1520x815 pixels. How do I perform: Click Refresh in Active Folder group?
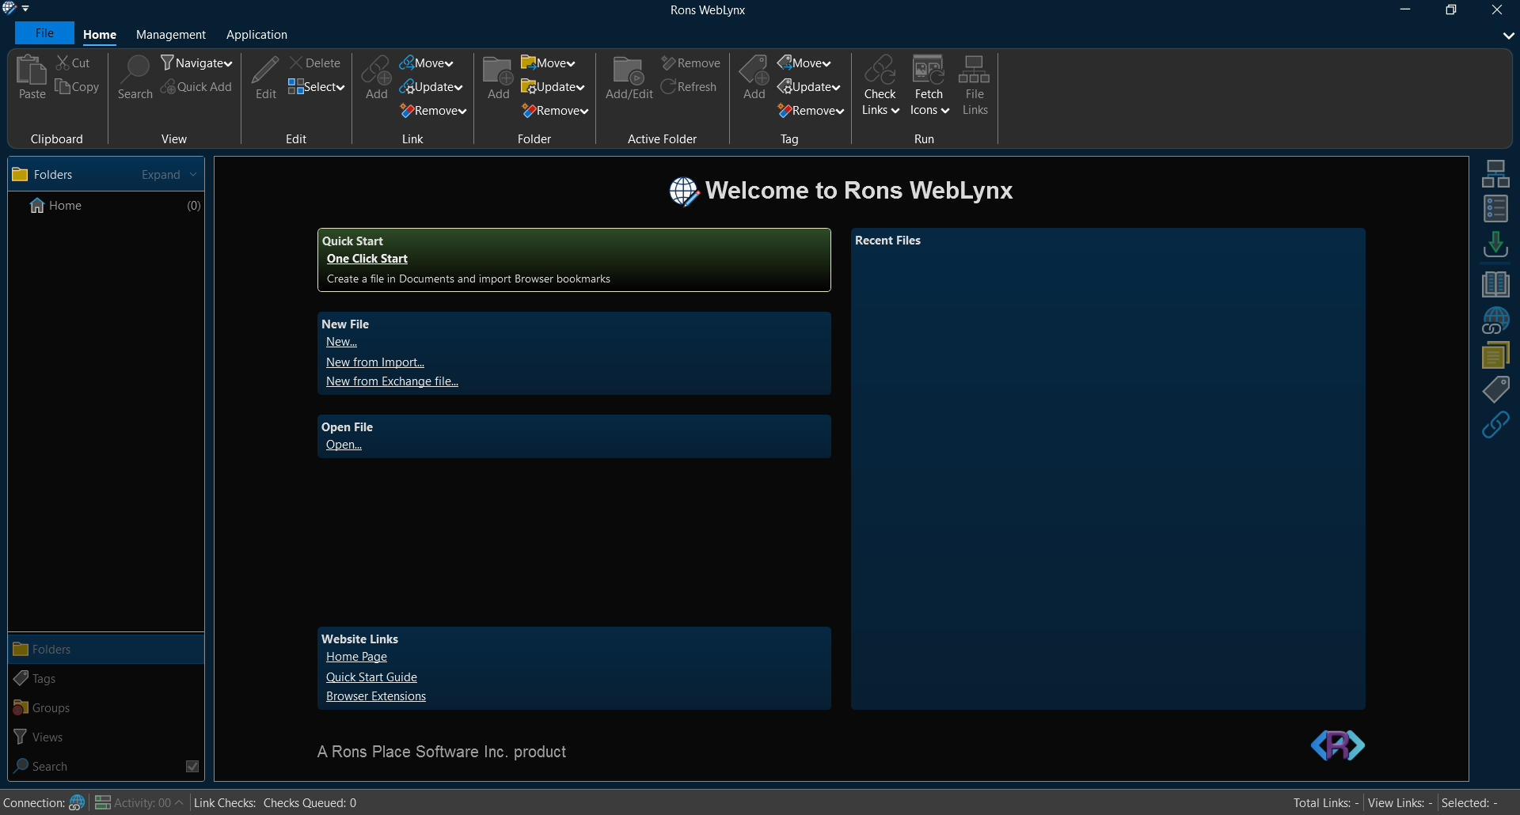coord(689,87)
